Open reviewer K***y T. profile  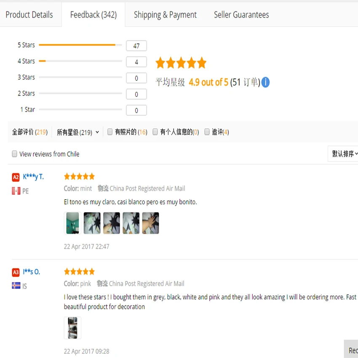[33, 177]
